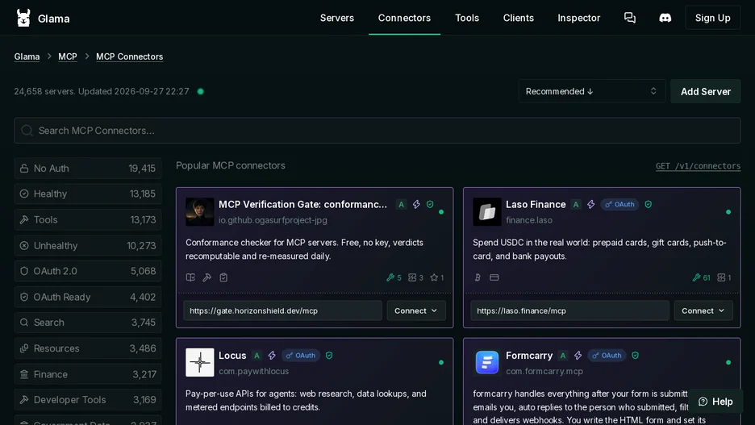Click the OAuth badge on Locus card

[300, 355]
